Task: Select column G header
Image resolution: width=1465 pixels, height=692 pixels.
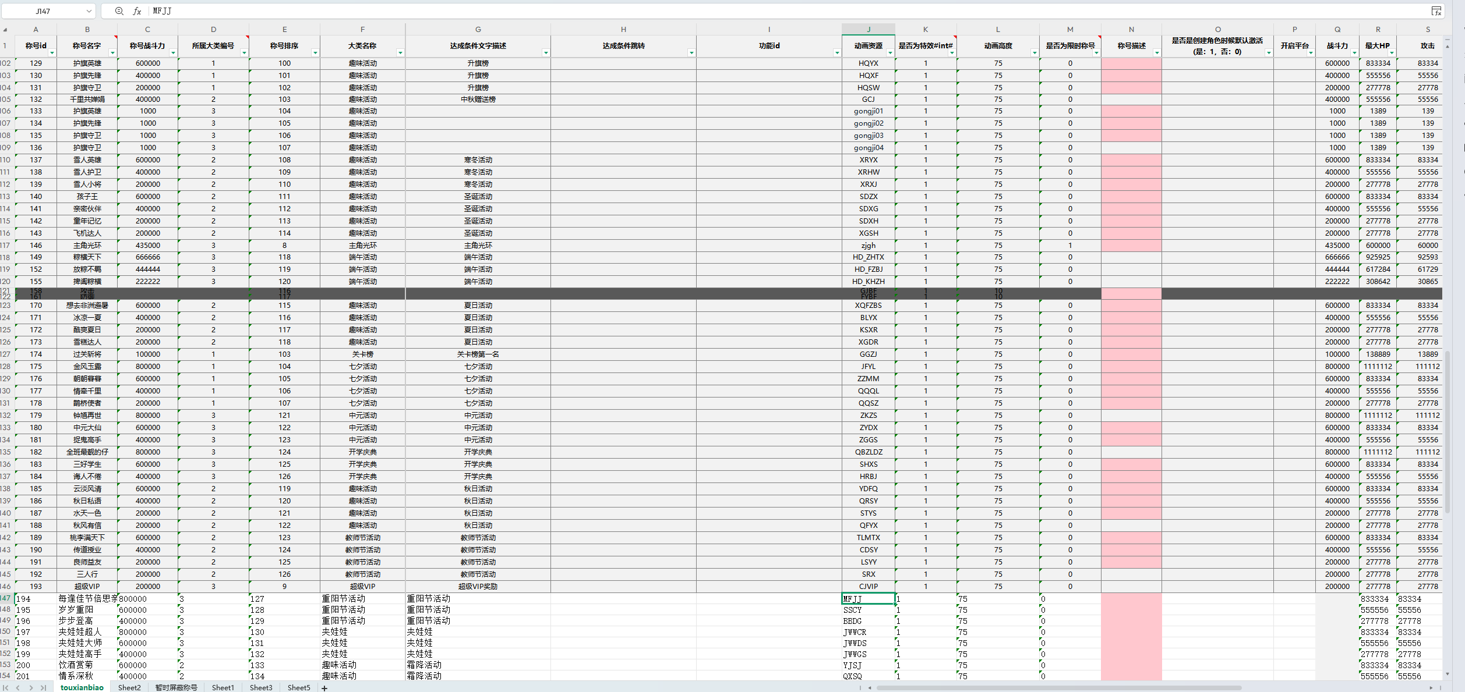Action: (x=478, y=29)
